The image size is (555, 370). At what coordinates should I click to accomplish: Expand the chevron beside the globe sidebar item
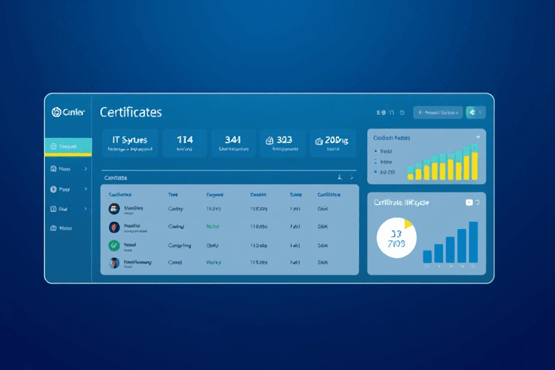[x=86, y=189]
